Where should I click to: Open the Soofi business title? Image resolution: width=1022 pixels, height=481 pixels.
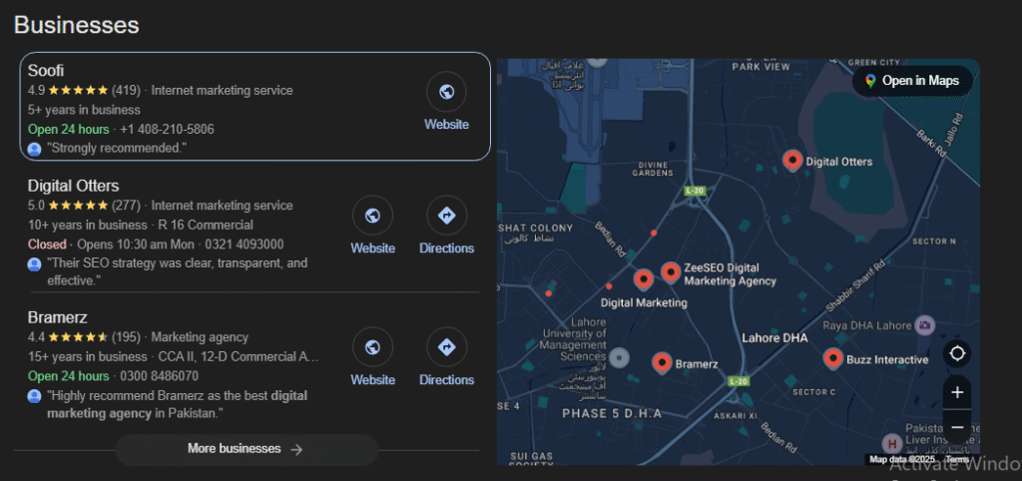pyautogui.click(x=46, y=71)
